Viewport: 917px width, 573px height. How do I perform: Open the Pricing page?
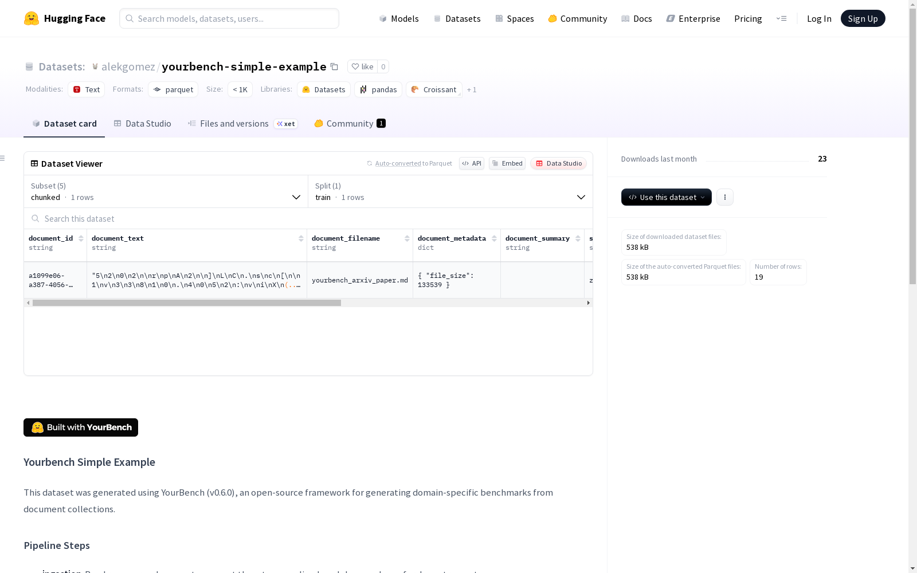(x=748, y=18)
